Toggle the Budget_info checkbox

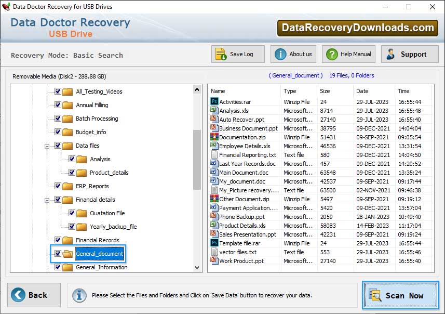point(58,132)
